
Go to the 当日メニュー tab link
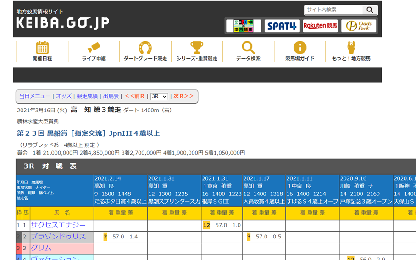coord(35,96)
